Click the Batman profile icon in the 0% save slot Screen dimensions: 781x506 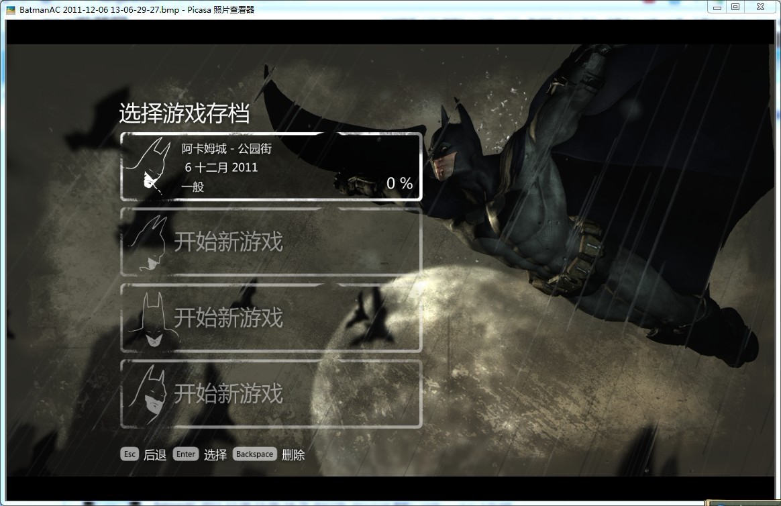coord(148,166)
